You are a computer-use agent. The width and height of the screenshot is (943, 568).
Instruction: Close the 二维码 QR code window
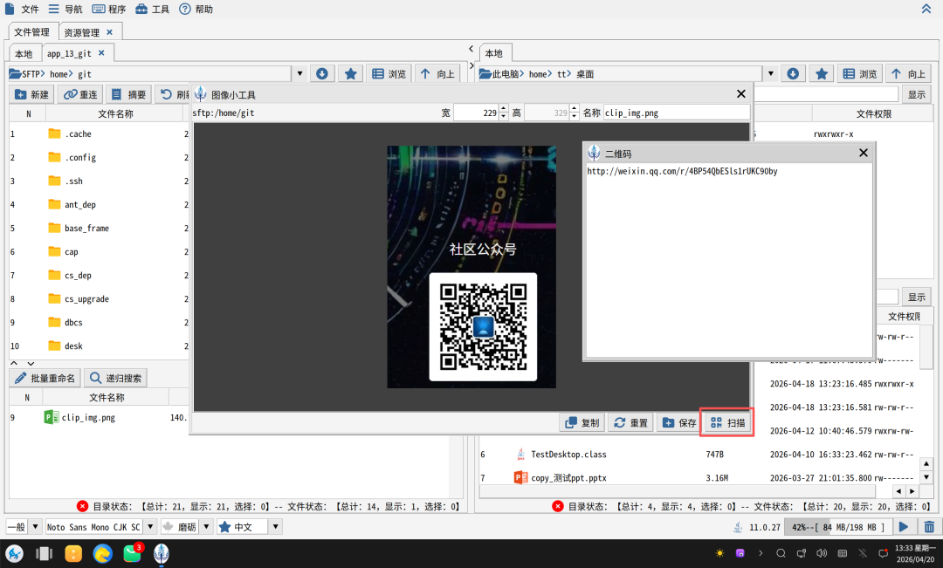pyautogui.click(x=864, y=153)
